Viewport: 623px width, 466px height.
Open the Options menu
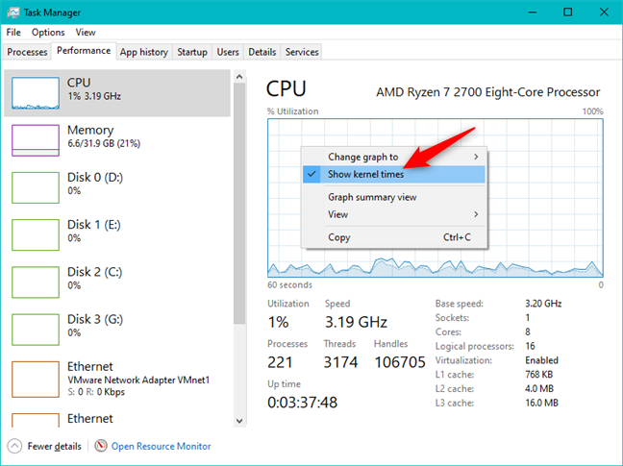(48, 32)
